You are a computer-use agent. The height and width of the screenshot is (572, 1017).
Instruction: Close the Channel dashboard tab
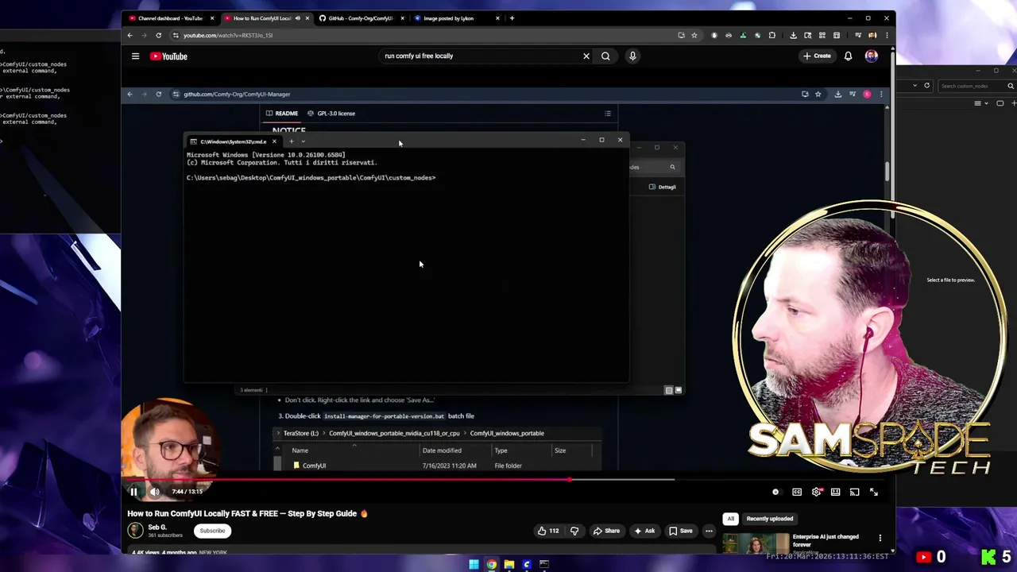(x=211, y=18)
